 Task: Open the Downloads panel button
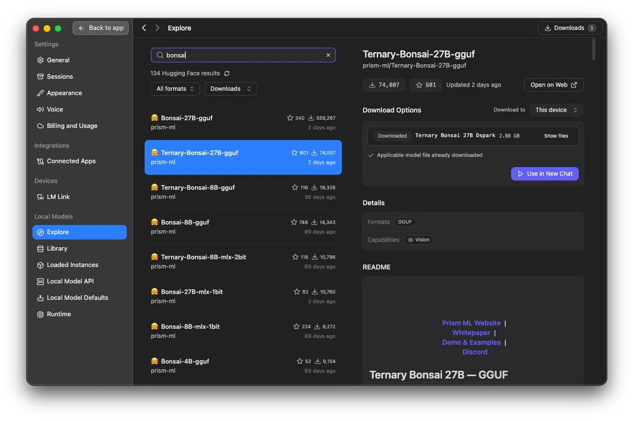click(570, 28)
